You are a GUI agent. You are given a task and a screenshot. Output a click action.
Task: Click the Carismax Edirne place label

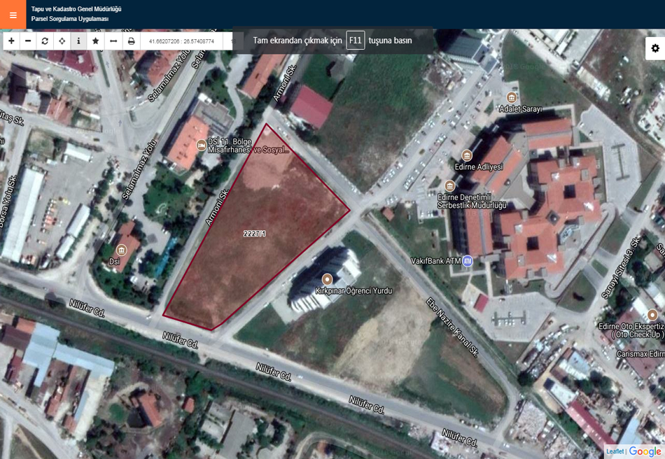pyautogui.click(x=640, y=353)
